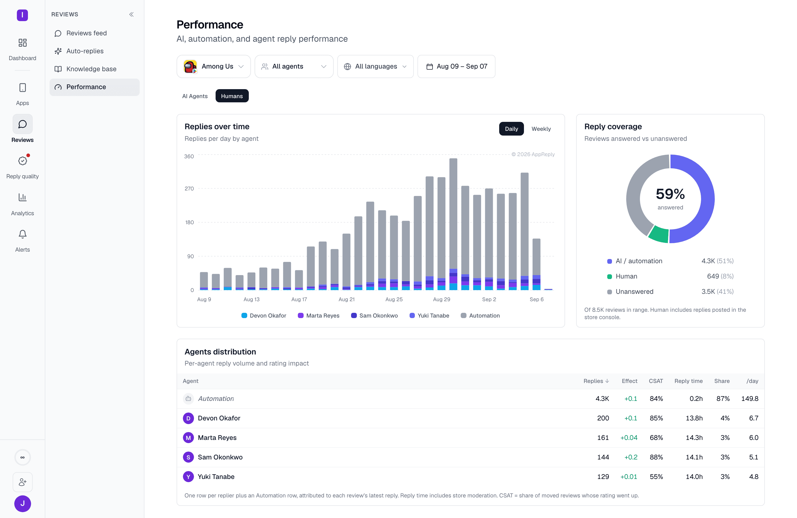Click the infinity icon button
The width and height of the screenshot is (797, 518).
[x=22, y=457]
